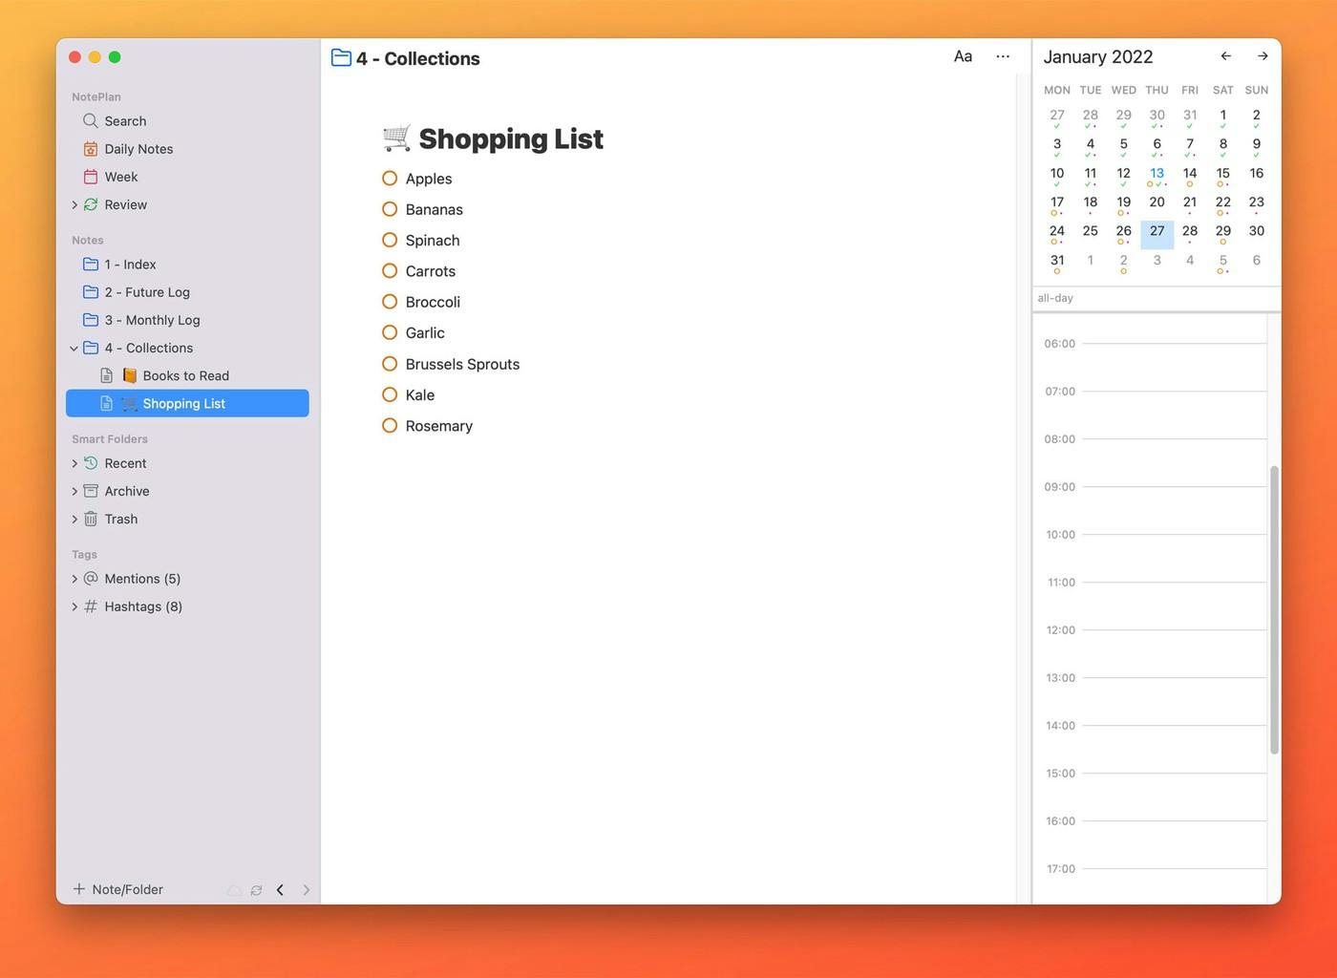
Task: Expand the Hashtags (8) section
Action: (x=74, y=606)
